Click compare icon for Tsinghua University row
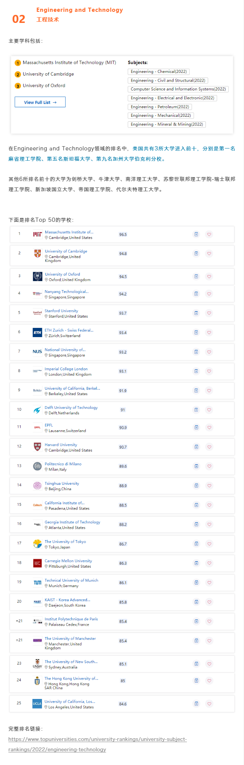The height and width of the screenshot is (765, 244). click(x=196, y=486)
